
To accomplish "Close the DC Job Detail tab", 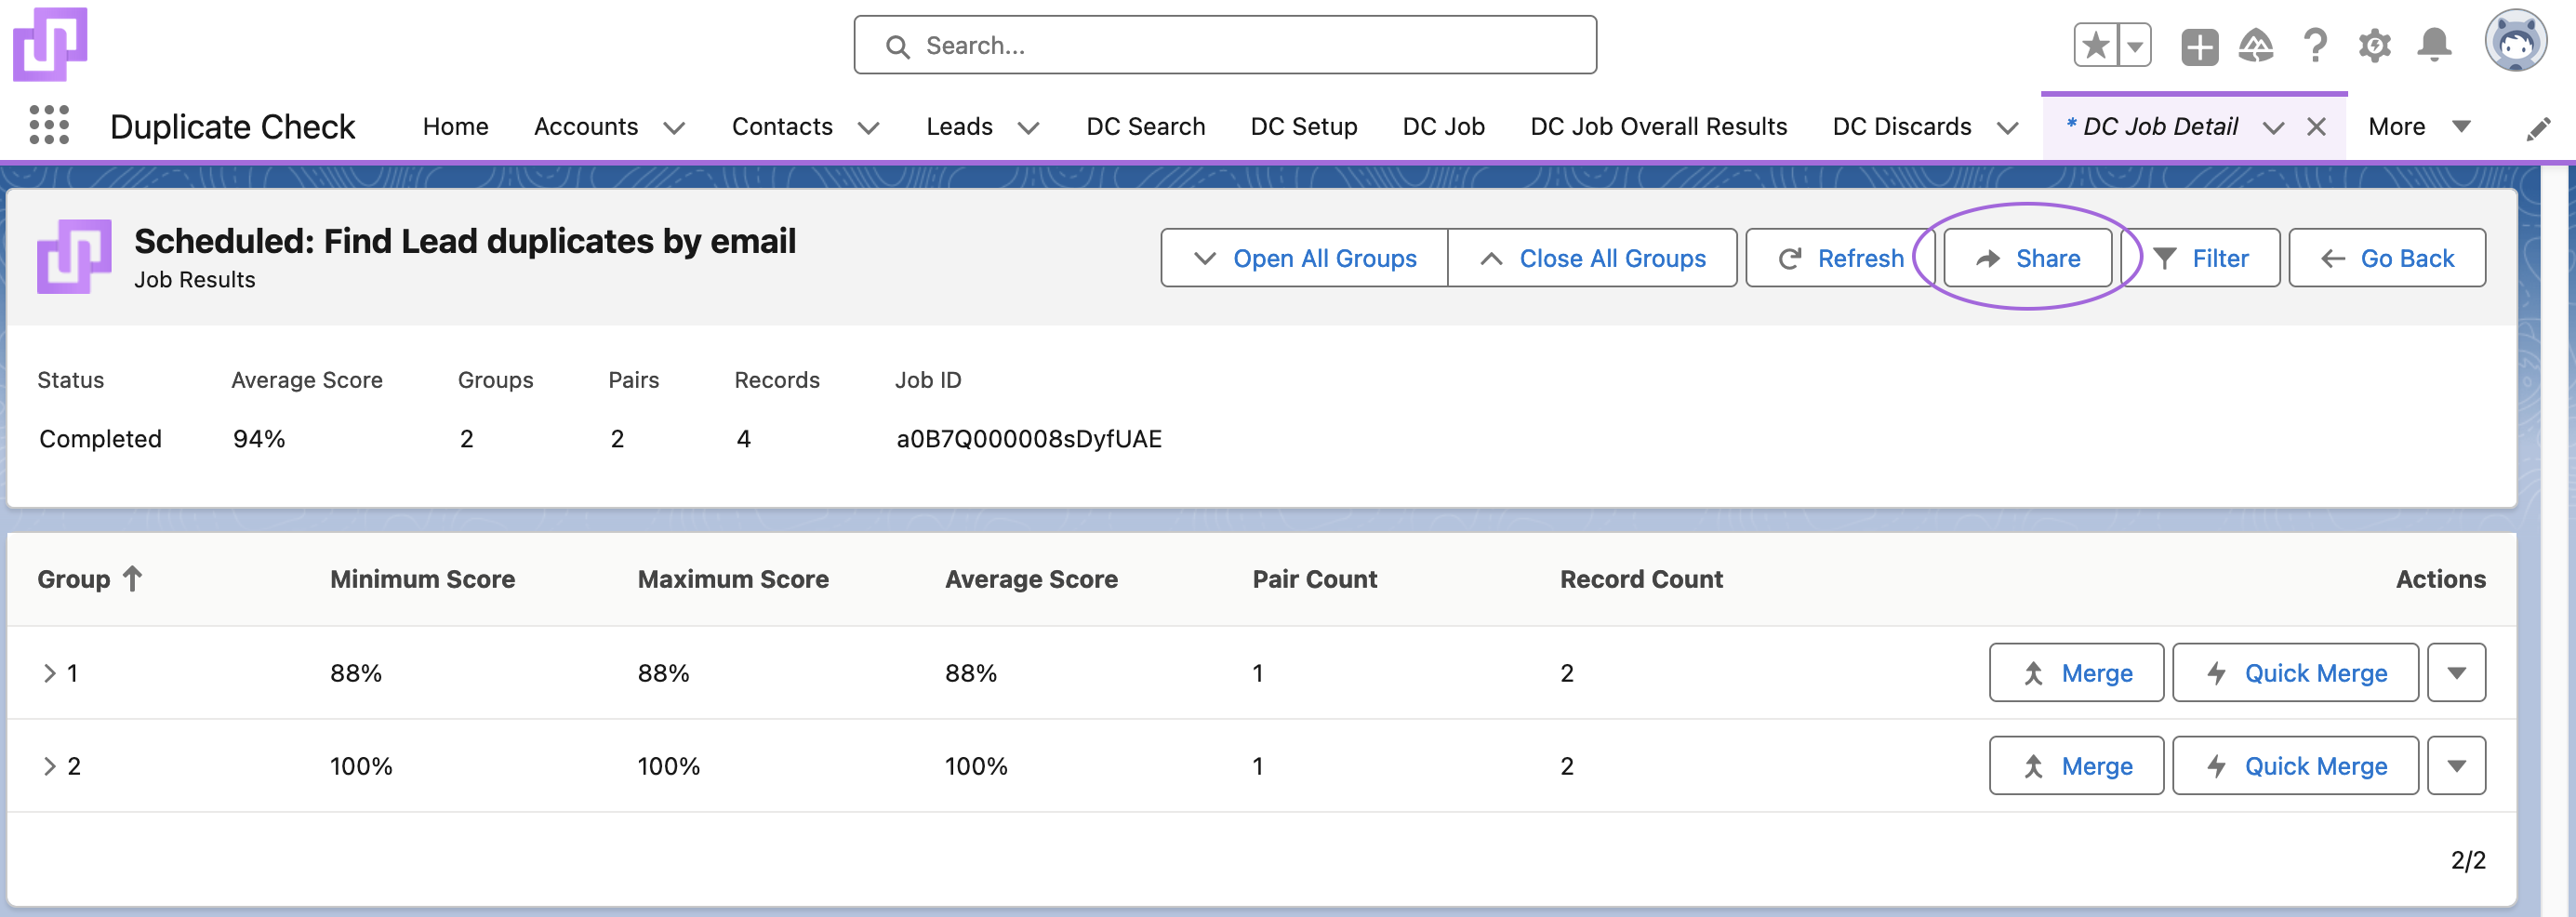I will [x=2316, y=127].
